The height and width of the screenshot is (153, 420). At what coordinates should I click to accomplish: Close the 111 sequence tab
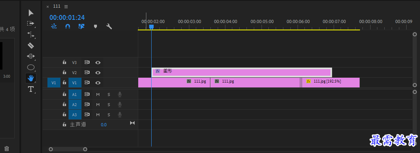48,7
